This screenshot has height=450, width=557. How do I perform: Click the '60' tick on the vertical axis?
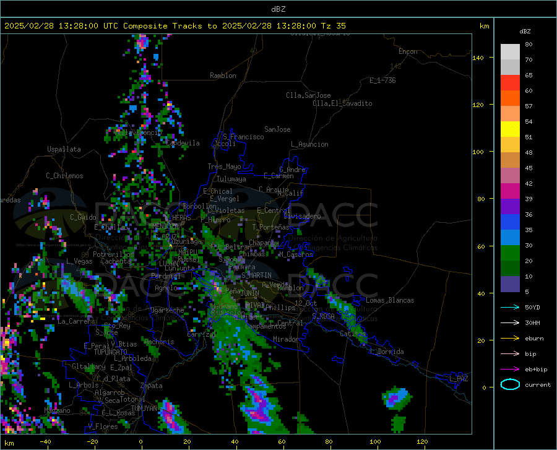coord(481,246)
